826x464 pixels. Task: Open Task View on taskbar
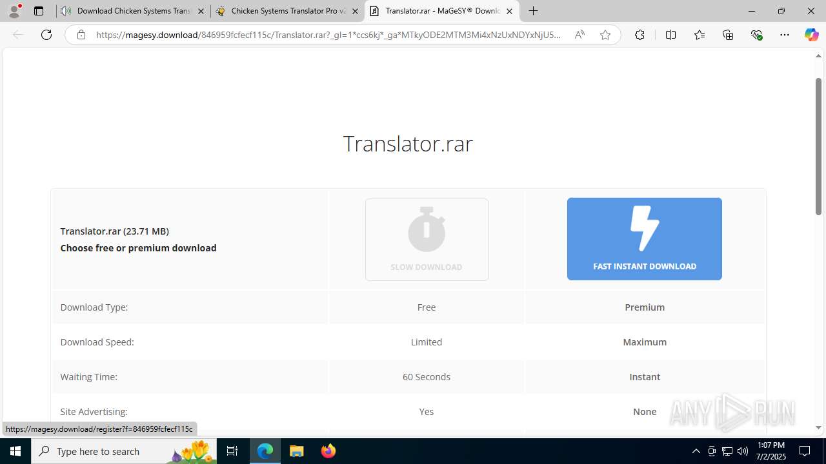[x=232, y=451]
